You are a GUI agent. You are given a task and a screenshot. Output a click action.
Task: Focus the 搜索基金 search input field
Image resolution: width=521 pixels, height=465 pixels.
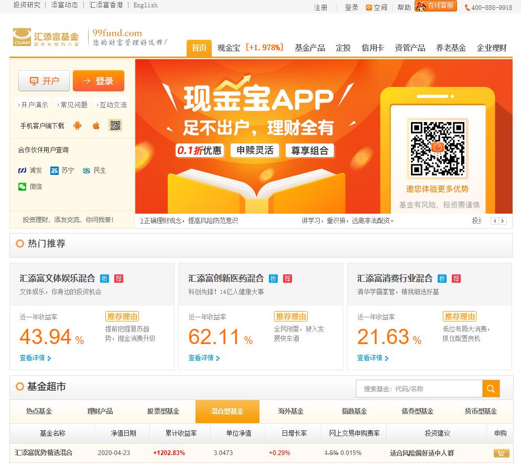(419, 389)
